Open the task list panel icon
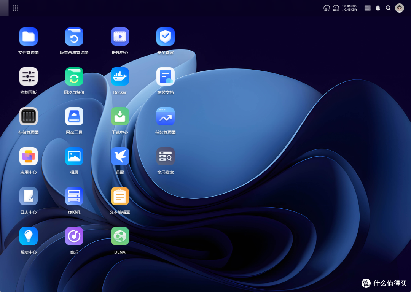Screen dimensions: 411x292 368,8
